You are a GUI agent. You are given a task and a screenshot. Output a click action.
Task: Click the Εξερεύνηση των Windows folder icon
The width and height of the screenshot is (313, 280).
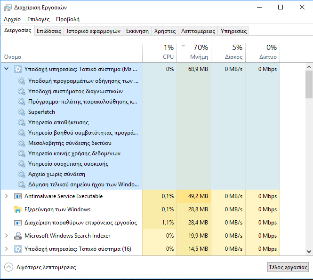click(x=18, y=209)
